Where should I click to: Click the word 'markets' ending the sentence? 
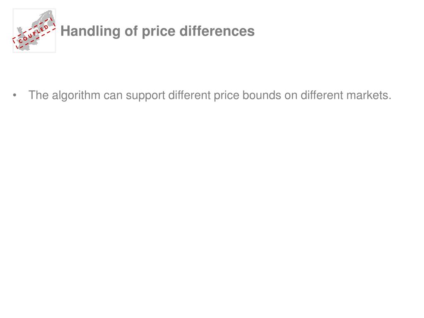tap(369, 95)
